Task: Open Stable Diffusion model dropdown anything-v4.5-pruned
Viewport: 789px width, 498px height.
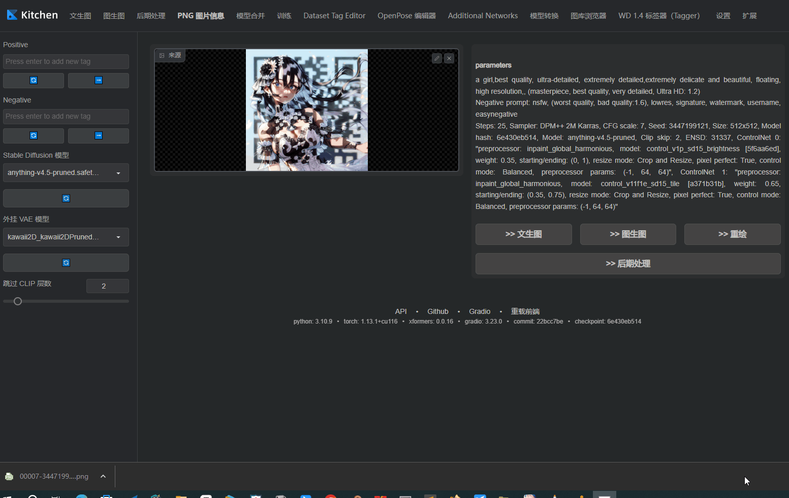Action: coord(66,173)
